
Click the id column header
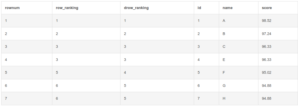point(206,8)
